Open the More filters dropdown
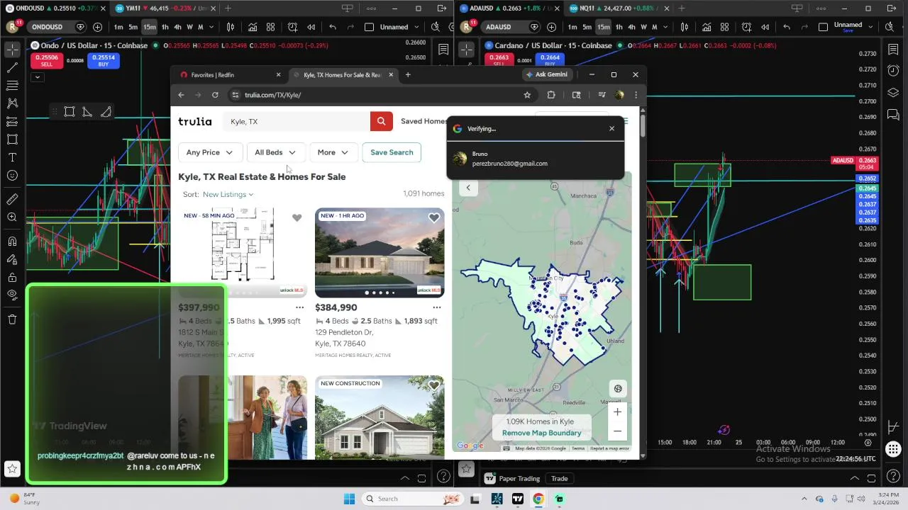The height and width of the screenshot is (510, 908). (333, 152)
